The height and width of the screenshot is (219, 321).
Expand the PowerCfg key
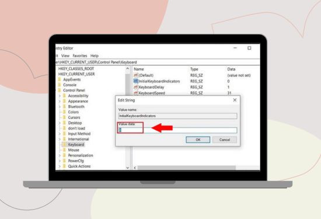60,161
